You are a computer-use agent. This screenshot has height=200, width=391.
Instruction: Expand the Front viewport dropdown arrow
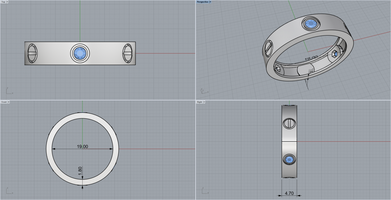tap(8, 102)
